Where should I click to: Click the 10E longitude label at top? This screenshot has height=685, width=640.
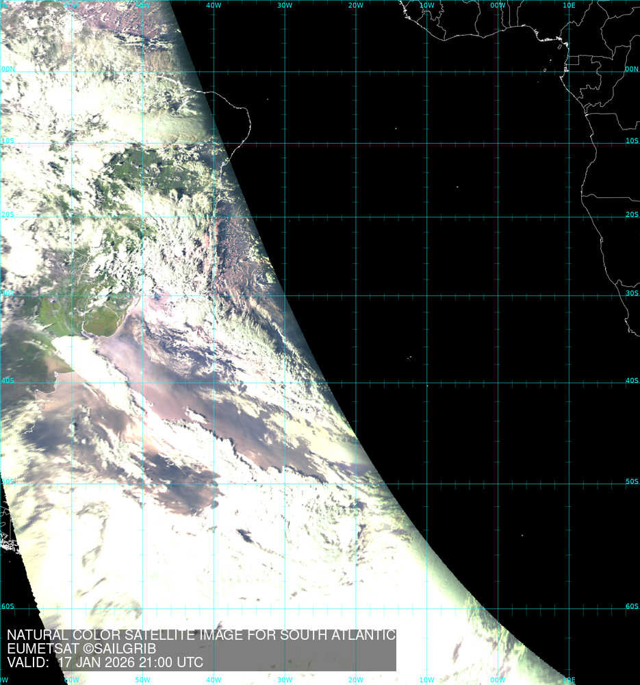[x=568, y=5]
